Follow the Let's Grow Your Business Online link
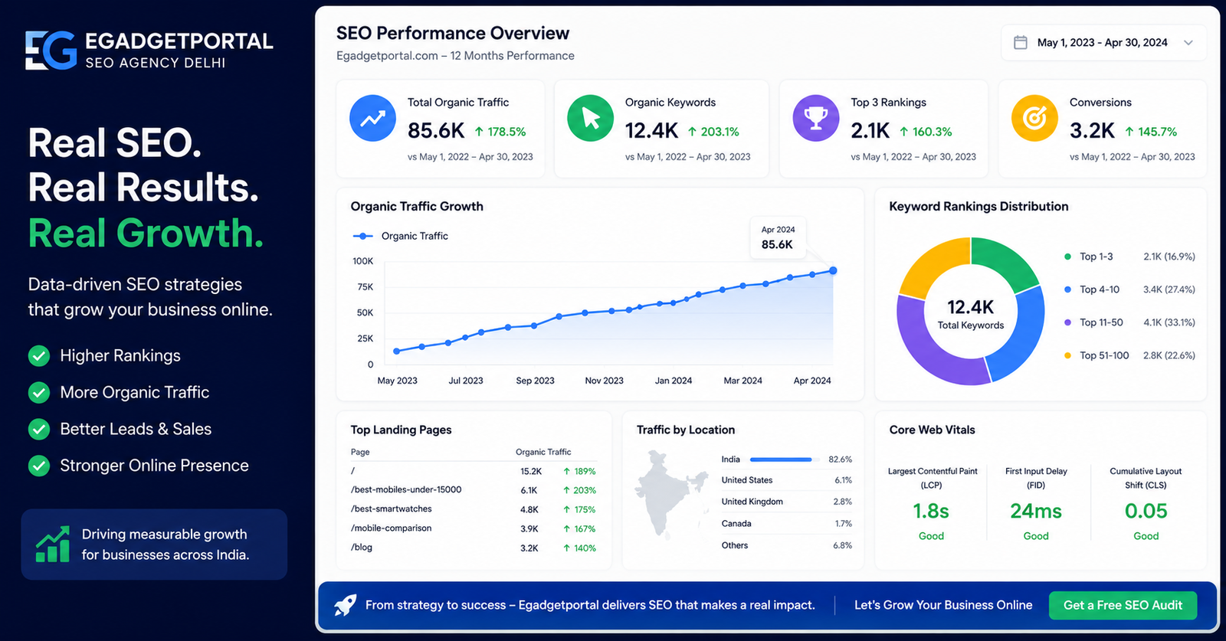This screenshot has width=1226, height=641. [x=943, y=605]
